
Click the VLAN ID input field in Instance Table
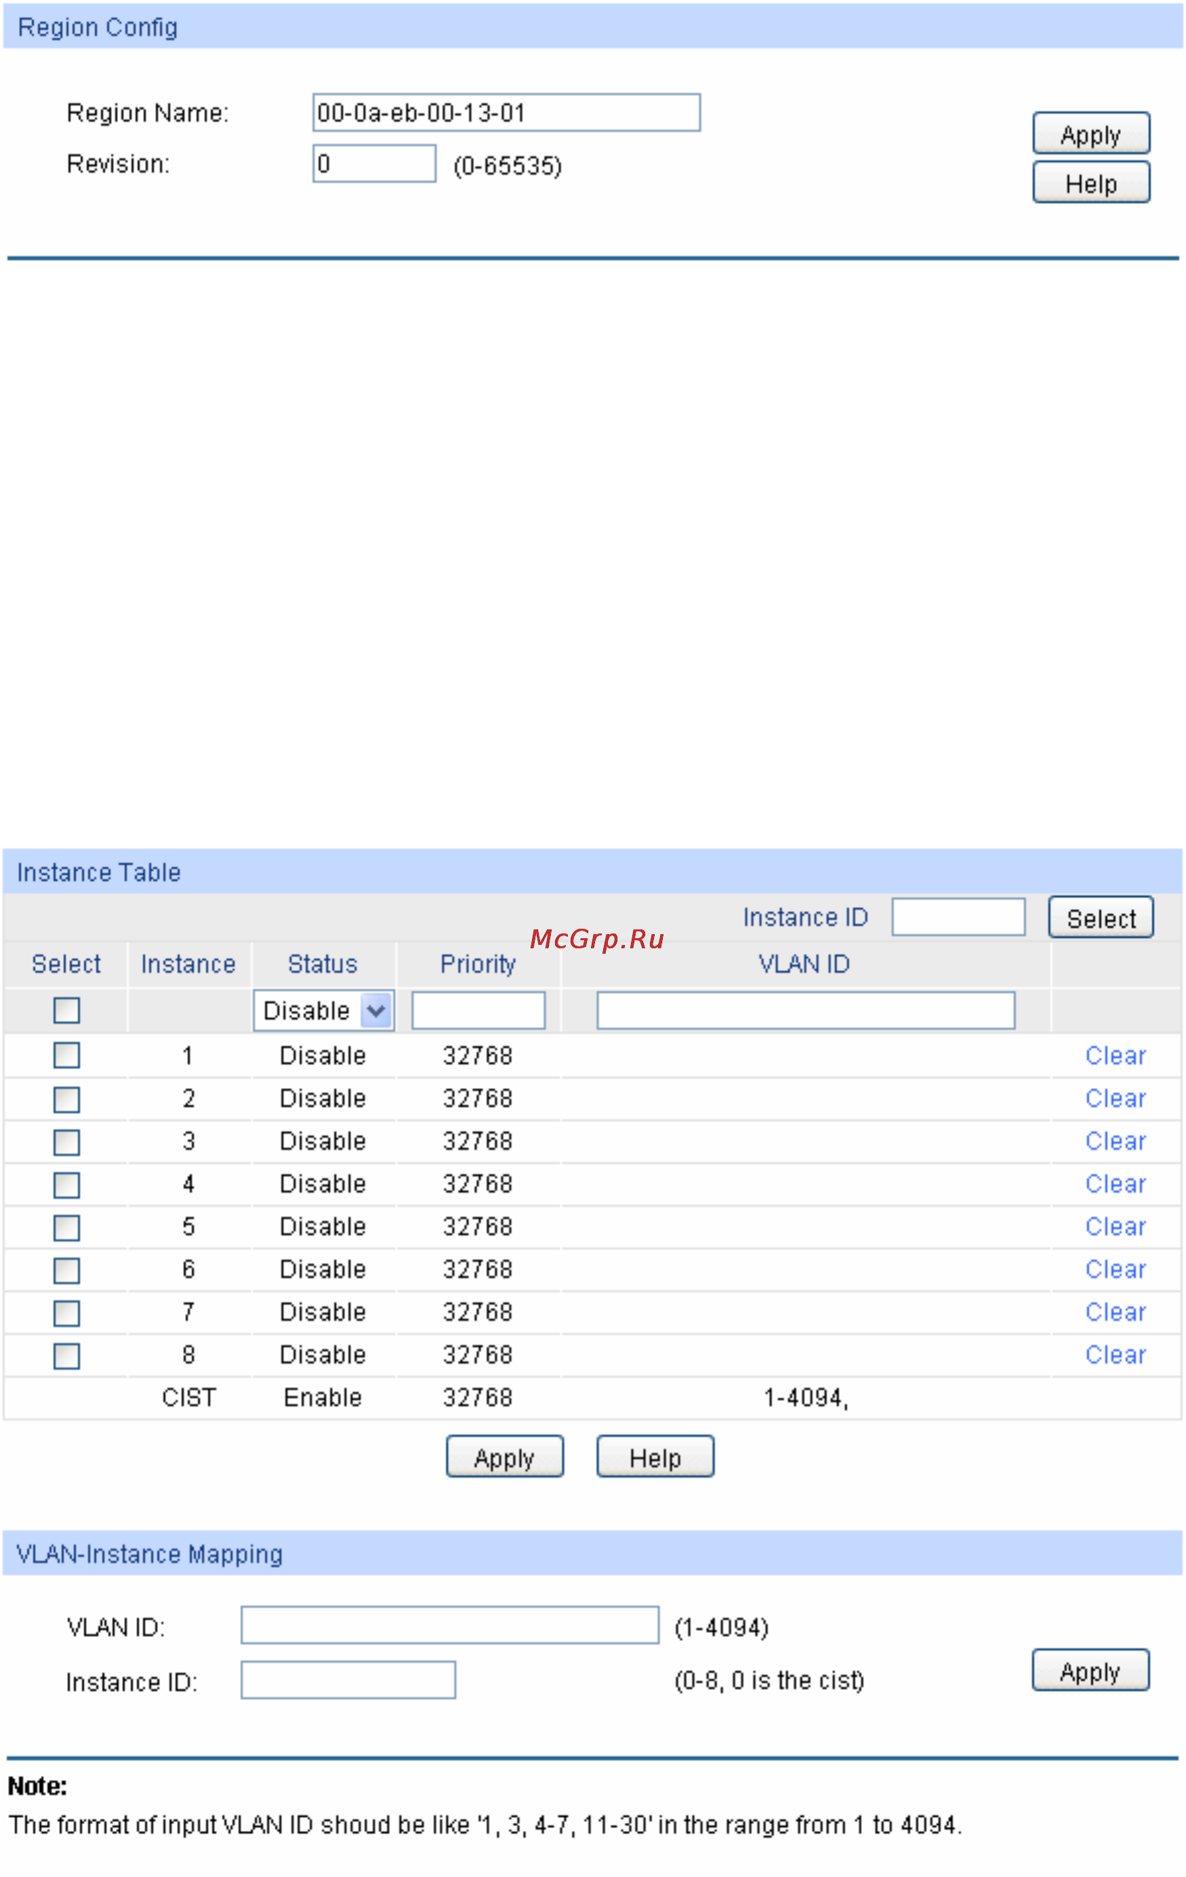pyautogui.click(x=806, y=1011)
